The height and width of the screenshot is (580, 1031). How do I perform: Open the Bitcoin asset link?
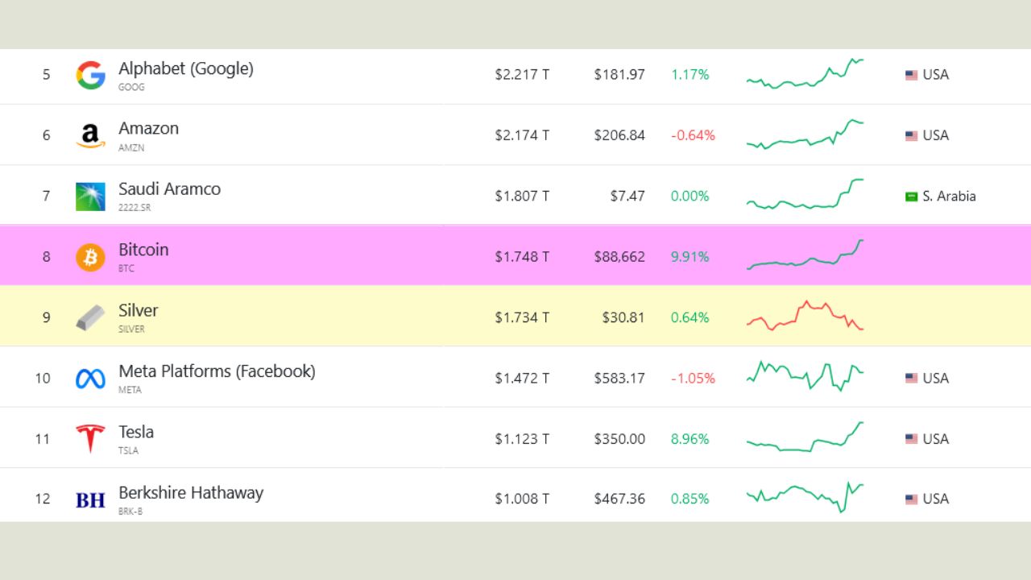143,250
